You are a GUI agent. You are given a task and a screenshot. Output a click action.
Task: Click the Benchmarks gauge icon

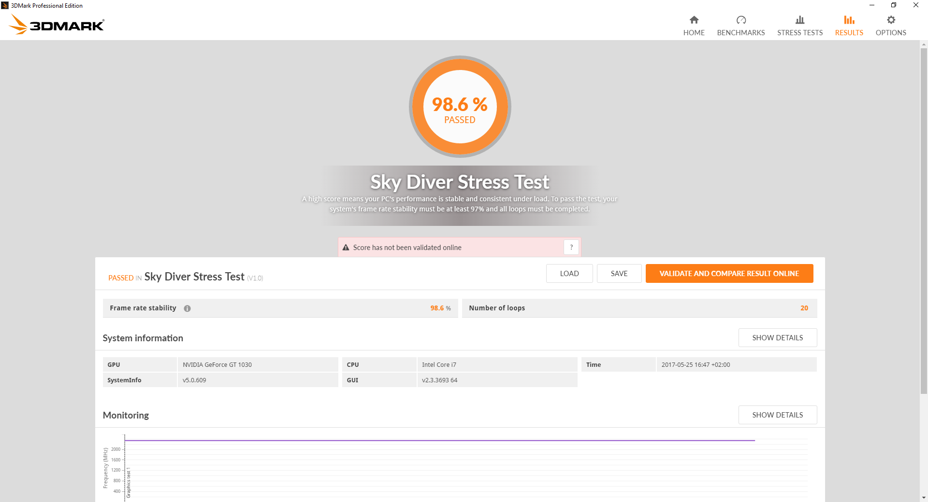741,20
